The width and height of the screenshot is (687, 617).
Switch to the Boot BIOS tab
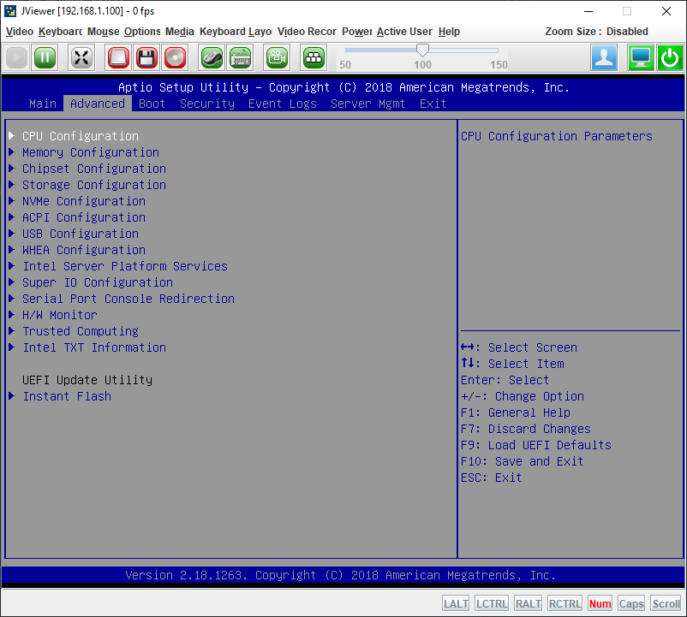pyautogui.click(x=152, y=104)
